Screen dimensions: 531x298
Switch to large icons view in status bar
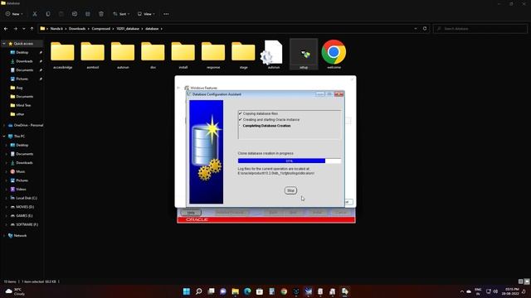point(527,281)
